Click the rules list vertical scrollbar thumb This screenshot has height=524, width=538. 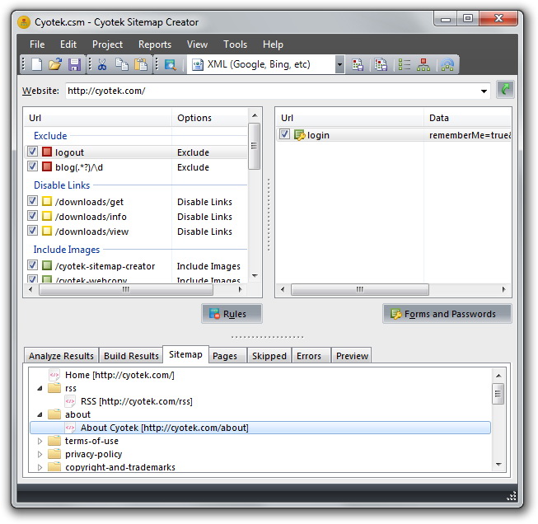(254, 146)
